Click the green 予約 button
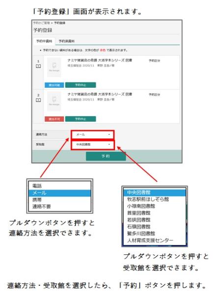The height and width of the screenshot is (297, 221). point(106,156)
